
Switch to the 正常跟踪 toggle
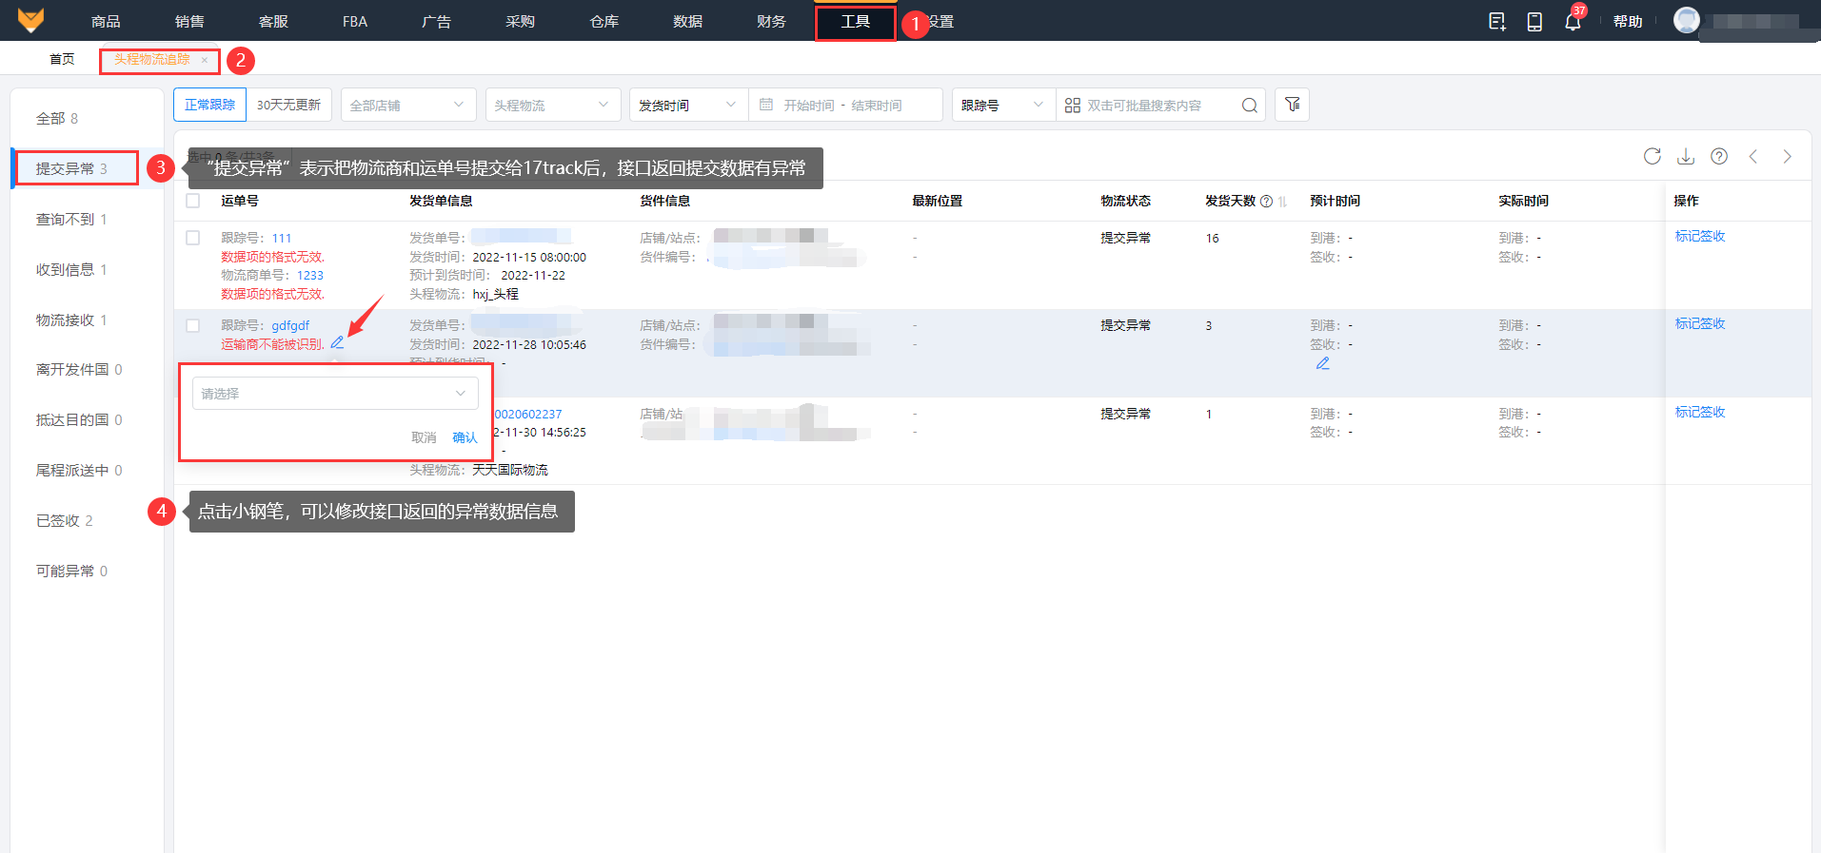[x=210, y=105]
